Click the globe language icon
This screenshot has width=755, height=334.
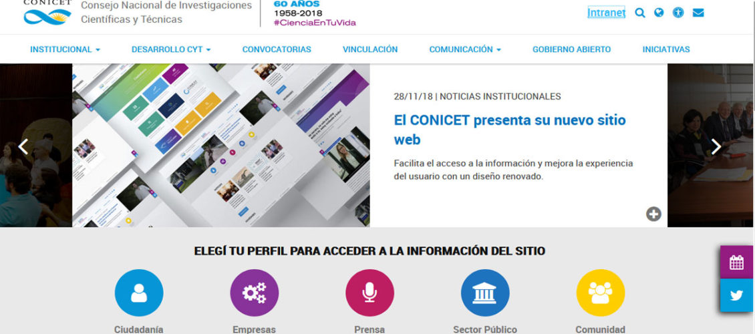[659, 13]
